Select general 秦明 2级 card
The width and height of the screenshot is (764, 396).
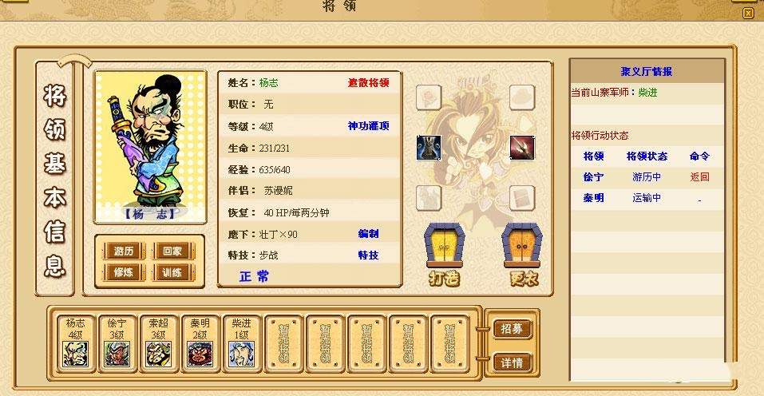[200, 343]
